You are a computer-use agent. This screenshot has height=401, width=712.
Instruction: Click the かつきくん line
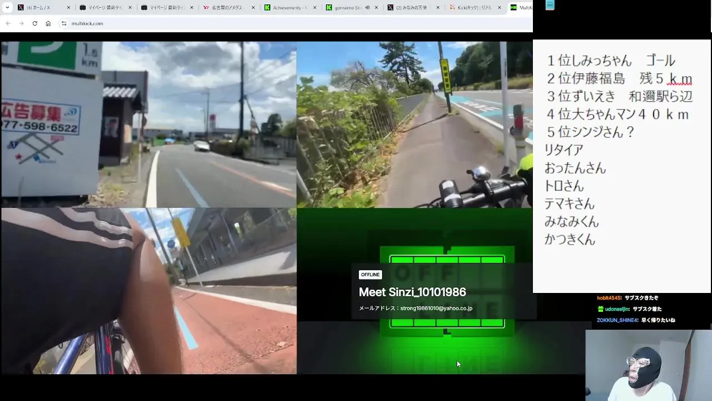pos(570,239)
